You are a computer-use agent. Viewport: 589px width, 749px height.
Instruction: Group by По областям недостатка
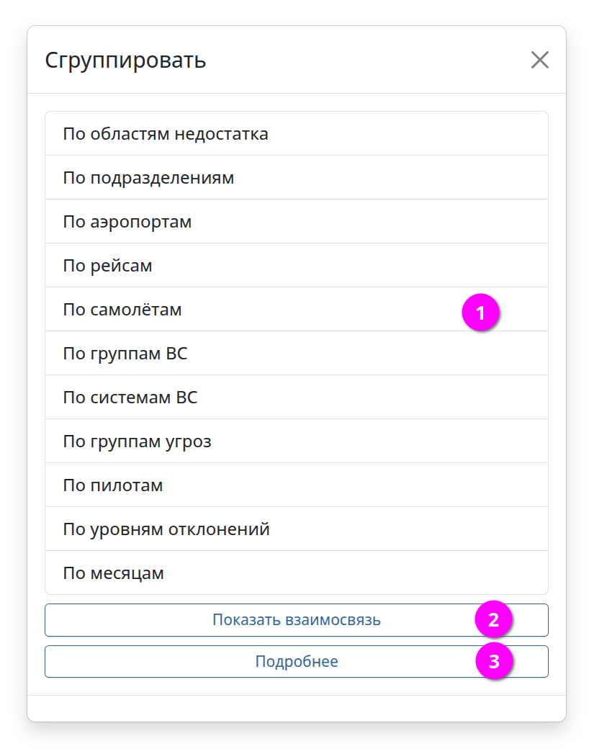pyautogui.click(x=166, y=134)
